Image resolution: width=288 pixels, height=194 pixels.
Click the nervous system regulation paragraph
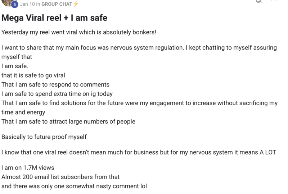pos(139,52)
